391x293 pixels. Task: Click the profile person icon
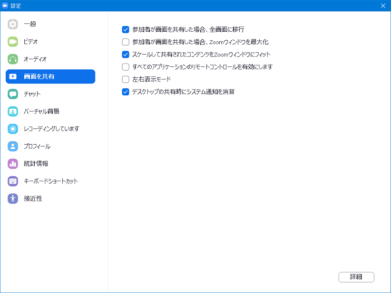click(13, 146)
